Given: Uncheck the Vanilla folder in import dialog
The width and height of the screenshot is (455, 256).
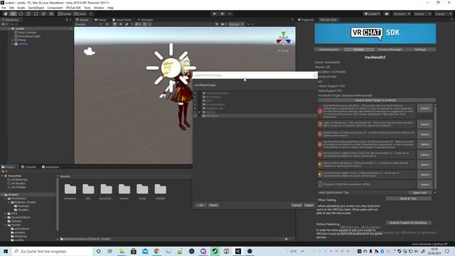Looking at the screenshot, I should pos(200,112).
